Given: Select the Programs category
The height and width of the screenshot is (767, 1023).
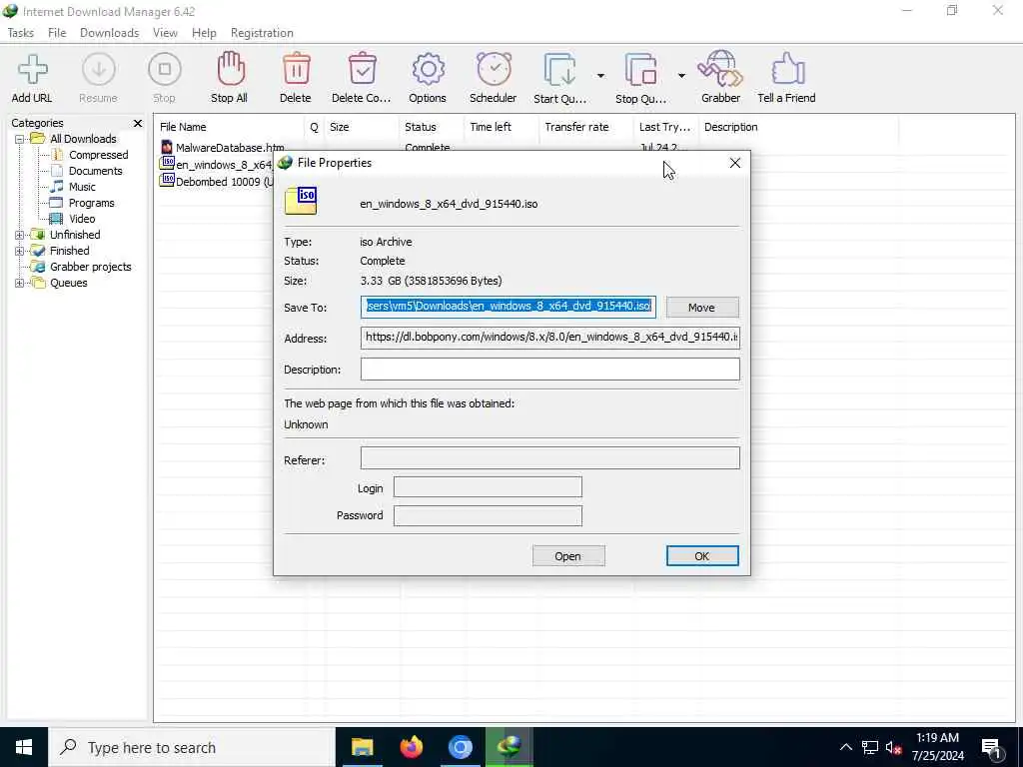Looking at the screenshot, I should pyautogui.click(x=91, y=203).
